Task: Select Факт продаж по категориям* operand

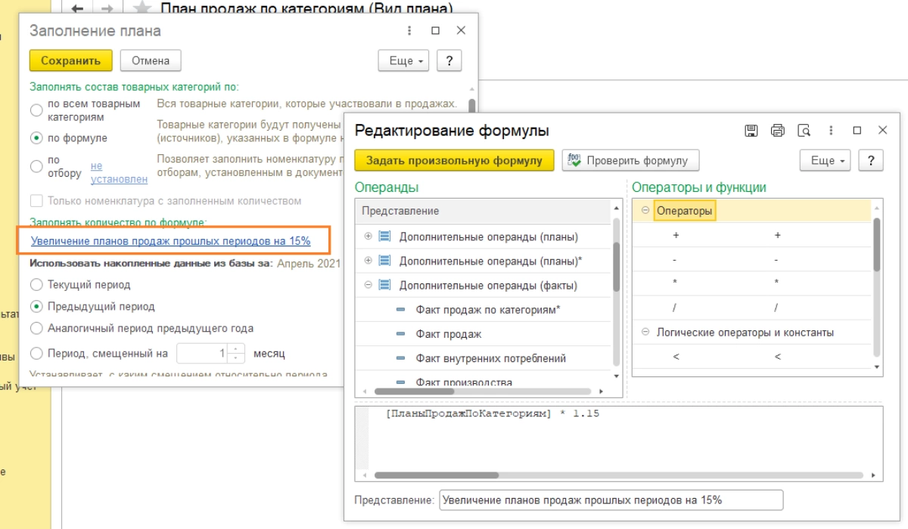Action: tap(488, 309)
